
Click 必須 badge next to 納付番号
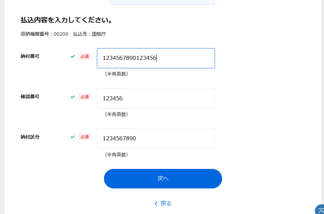point(84,57)
